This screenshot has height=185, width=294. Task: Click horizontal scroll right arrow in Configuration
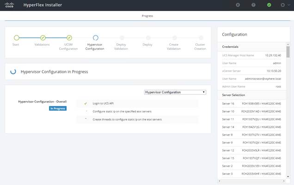tap(284, 181)
